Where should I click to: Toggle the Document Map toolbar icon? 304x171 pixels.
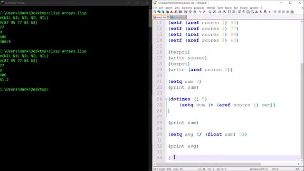[256, 12]
